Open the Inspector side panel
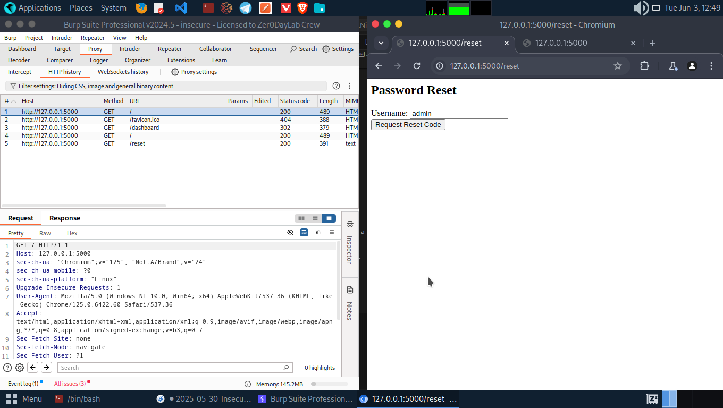This screenshot has height=408, width=723. point(349,243)
